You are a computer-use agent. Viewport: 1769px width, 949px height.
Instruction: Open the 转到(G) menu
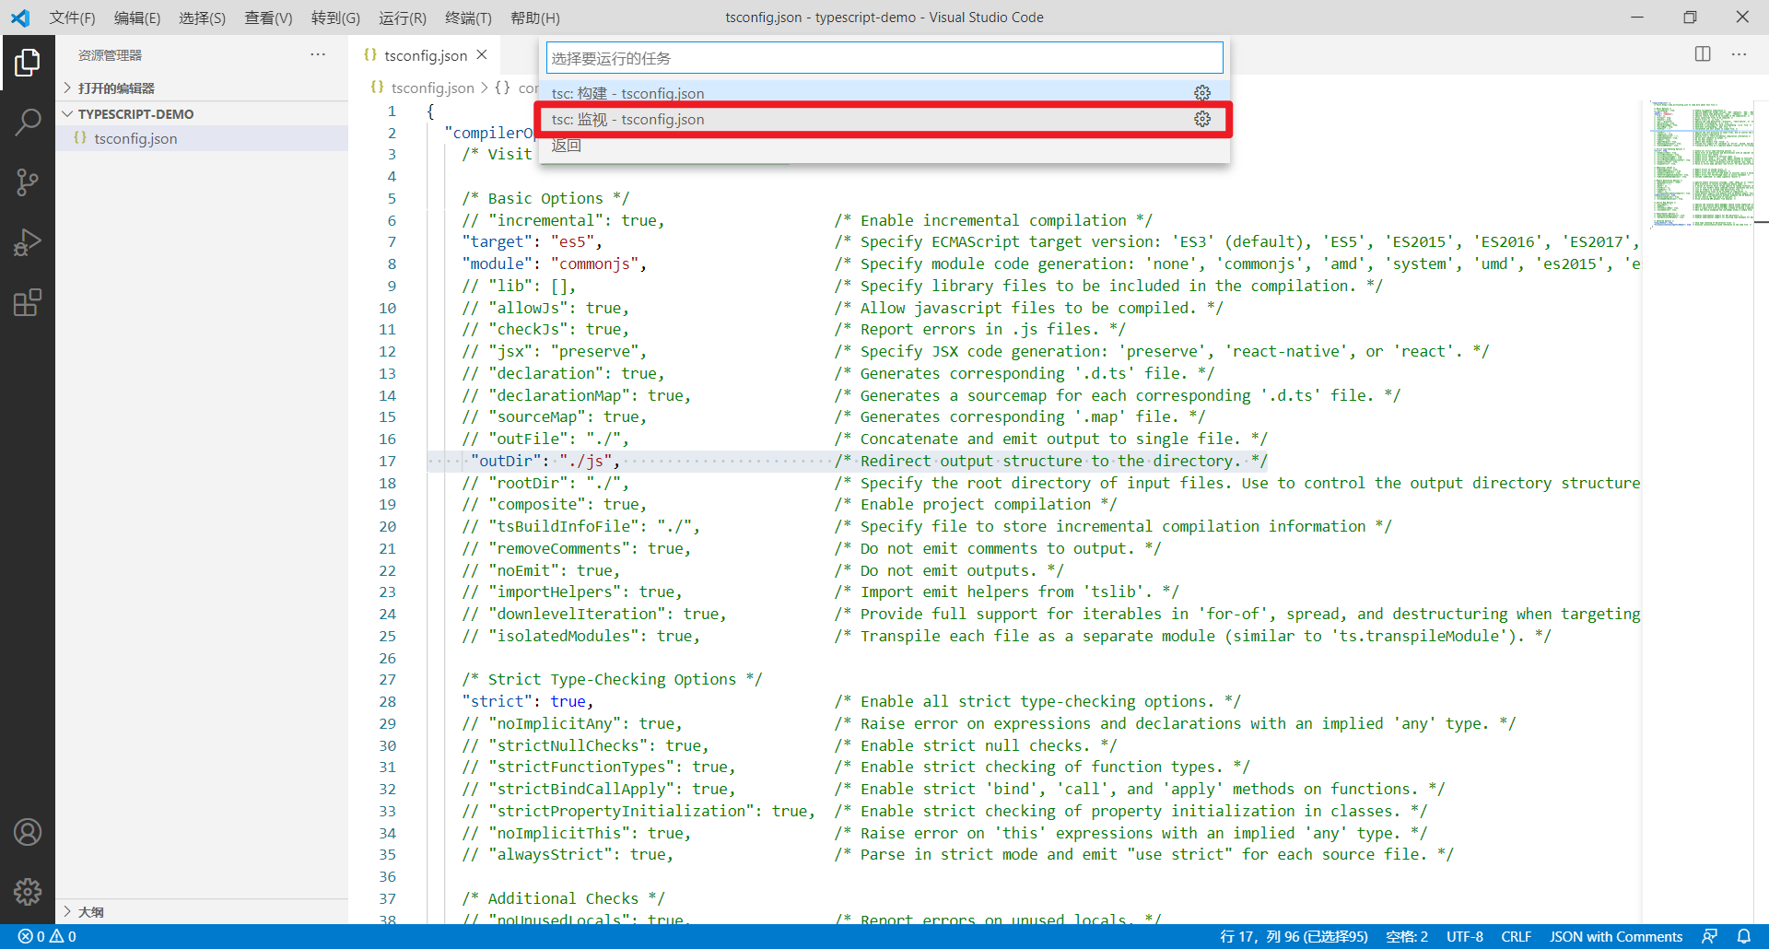[x=335, y=18]
